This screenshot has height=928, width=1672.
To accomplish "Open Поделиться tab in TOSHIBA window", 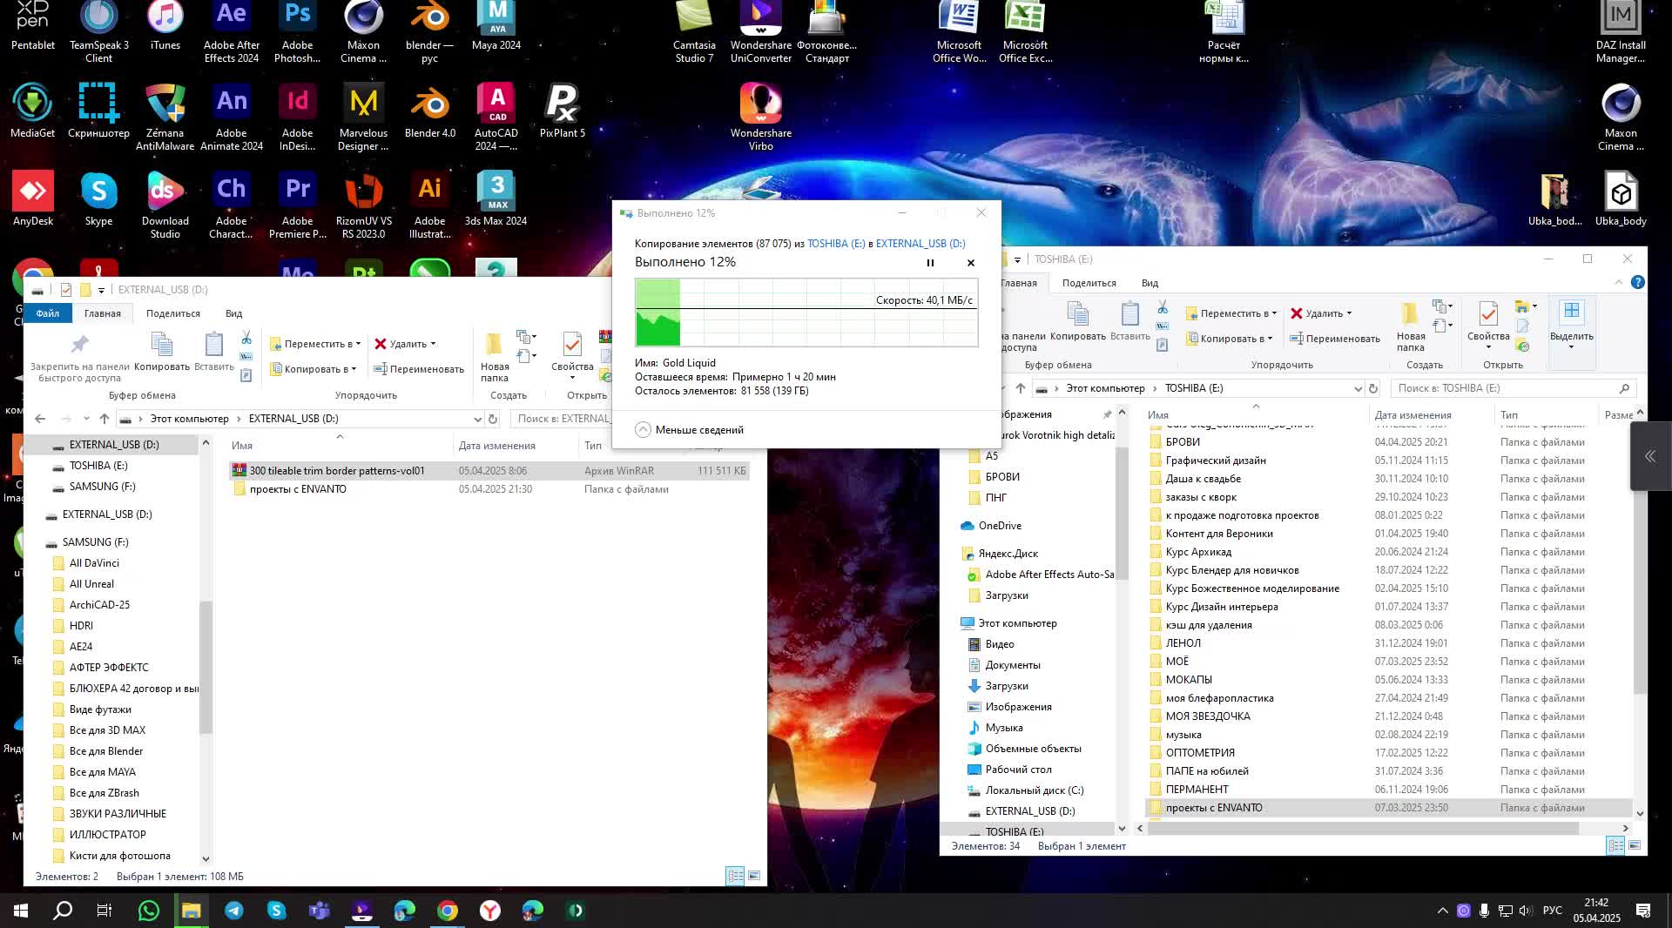I will pyautogui.click(x=1089, y=283).
